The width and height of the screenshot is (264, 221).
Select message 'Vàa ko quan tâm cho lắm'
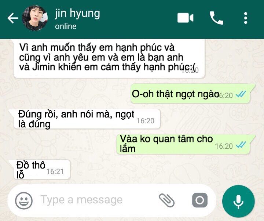[x=186, y=144]
